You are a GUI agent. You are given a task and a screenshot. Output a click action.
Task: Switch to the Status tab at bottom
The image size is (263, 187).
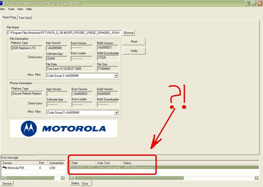coord(75,183)
